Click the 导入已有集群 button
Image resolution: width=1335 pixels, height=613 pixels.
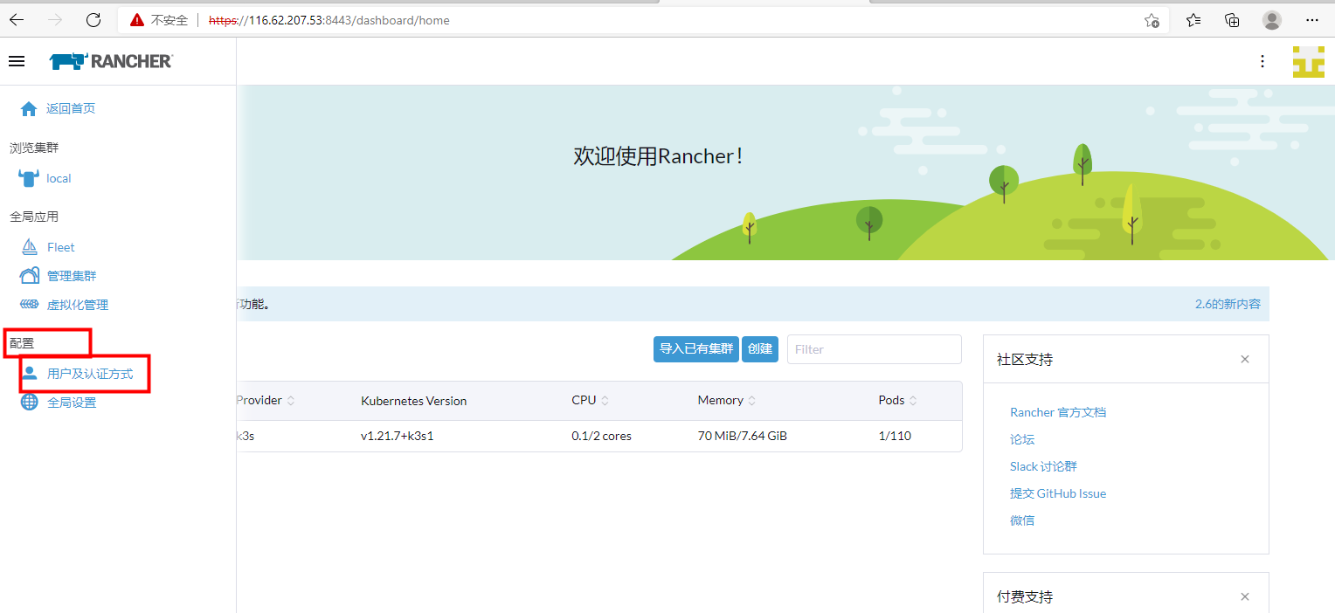pos(696,348)
